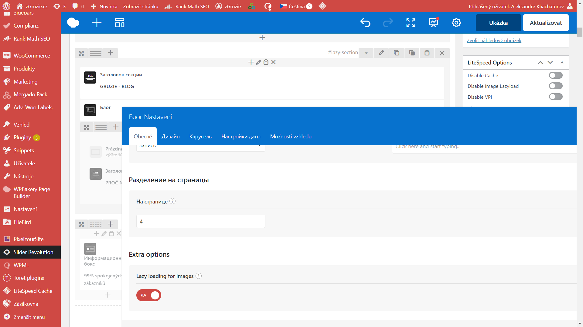583x327 pixels.
Task: Add element inside the lazy-section column
Action: tap(251, 62)
